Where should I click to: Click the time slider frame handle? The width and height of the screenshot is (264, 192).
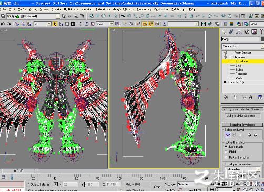(19, 170)
